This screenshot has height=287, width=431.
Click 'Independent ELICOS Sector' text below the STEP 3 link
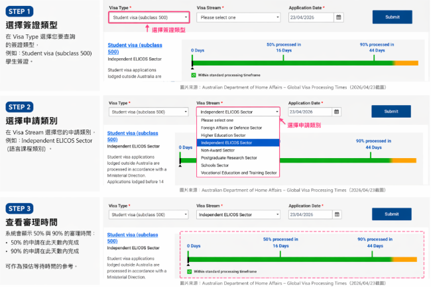click(x=133, y=248)
